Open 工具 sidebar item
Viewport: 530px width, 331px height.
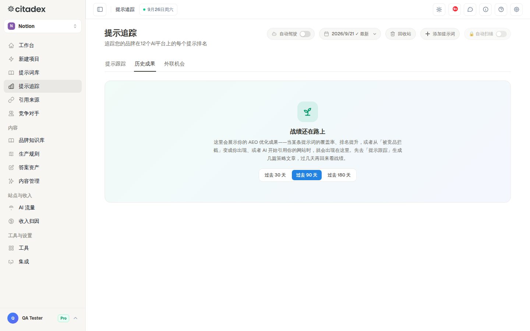pos(43,248)
